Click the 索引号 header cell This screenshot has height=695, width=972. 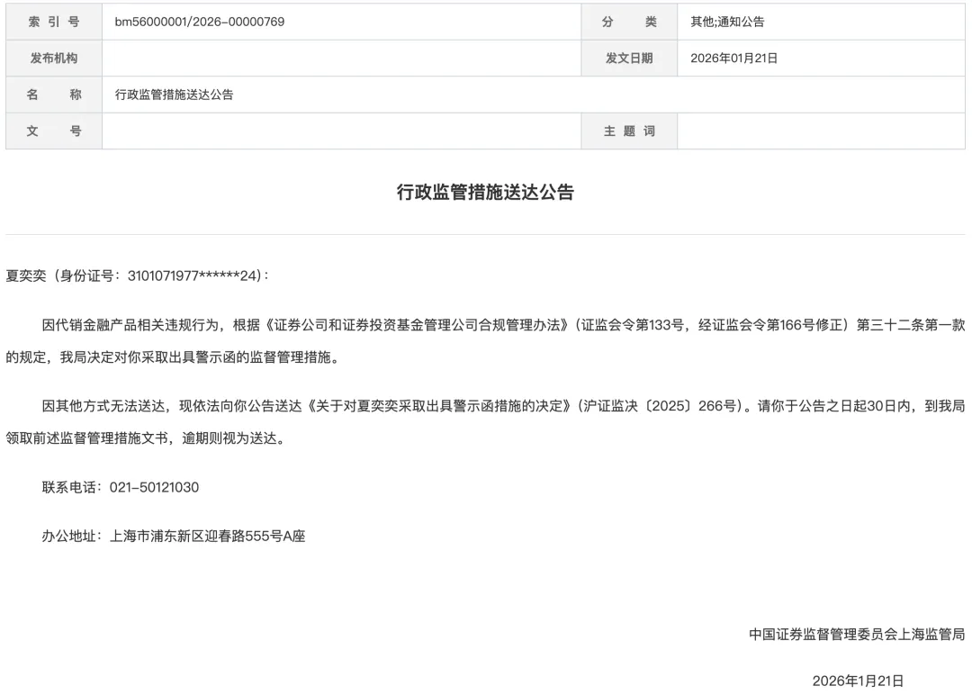coord(52,21)
